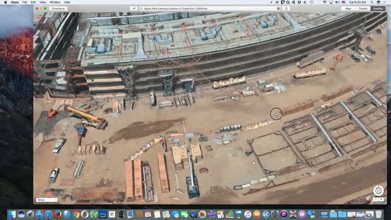The width and height of the screenshot is (391, 220).
Task: Launch iMovie from the Dock
Action: pos(211,214)
